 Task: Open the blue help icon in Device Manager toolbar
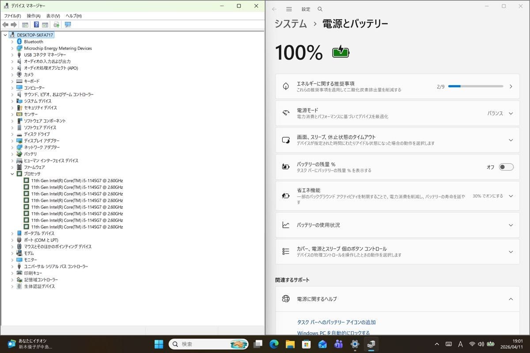pyautogui.click(x=37, y=25)
